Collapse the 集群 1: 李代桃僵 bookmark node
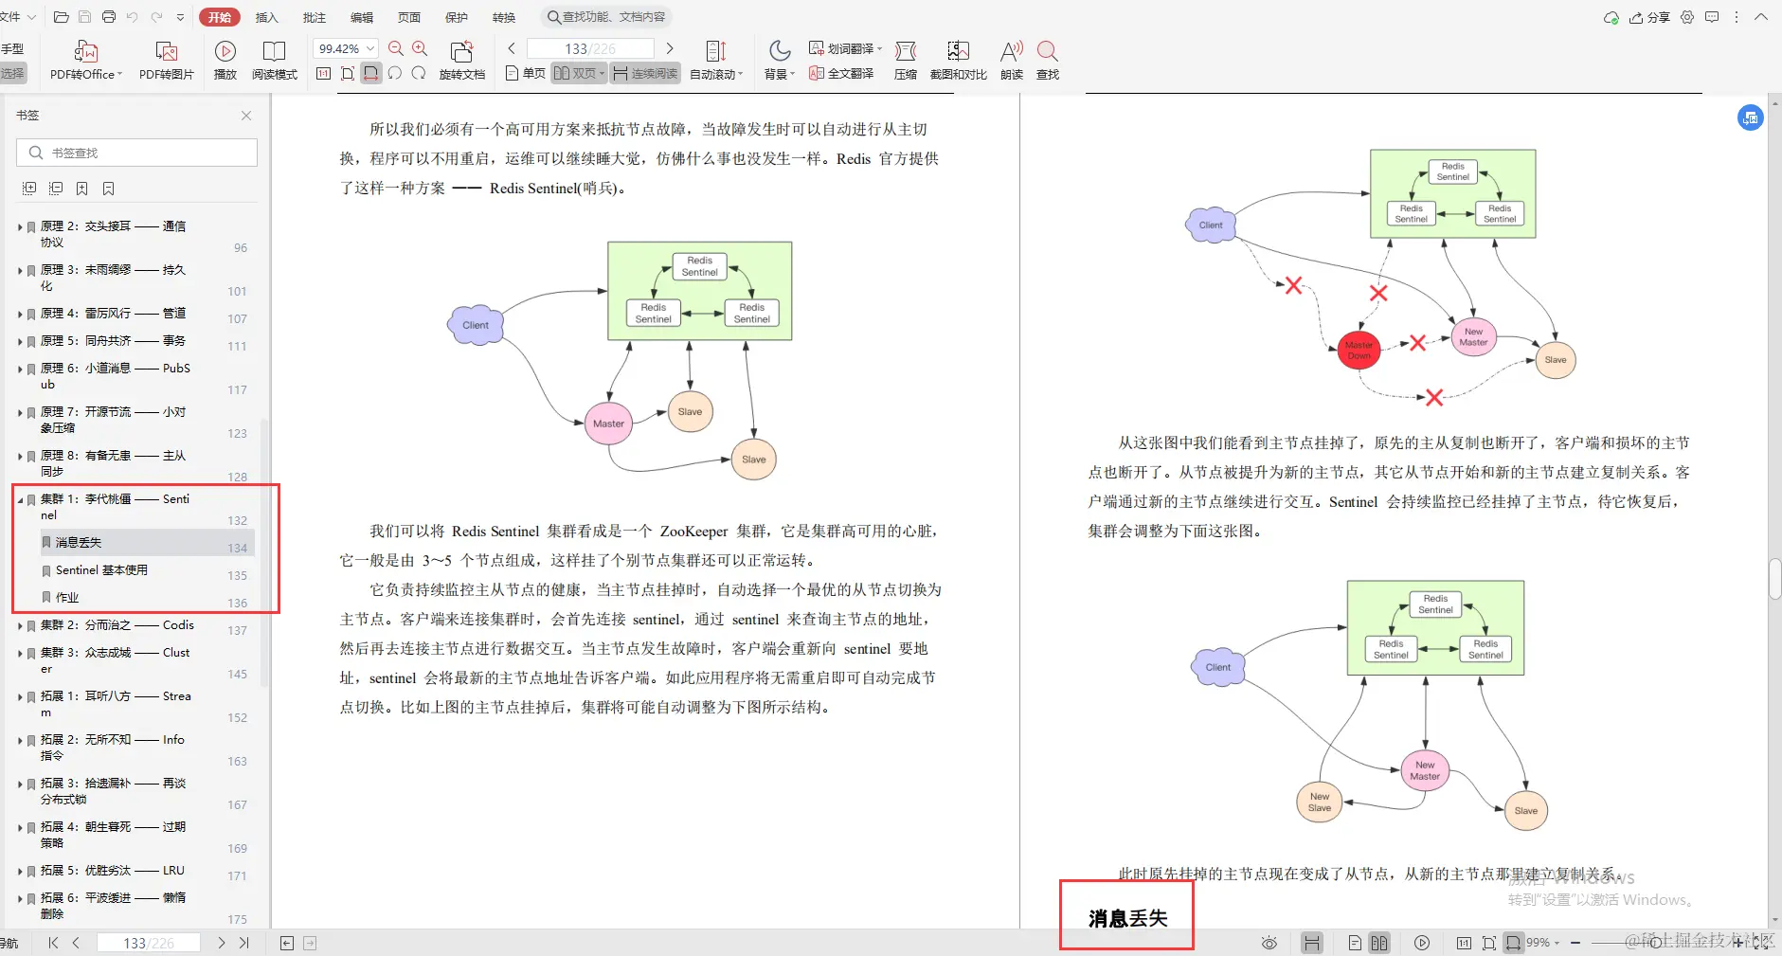 click(x=19, y=498)
